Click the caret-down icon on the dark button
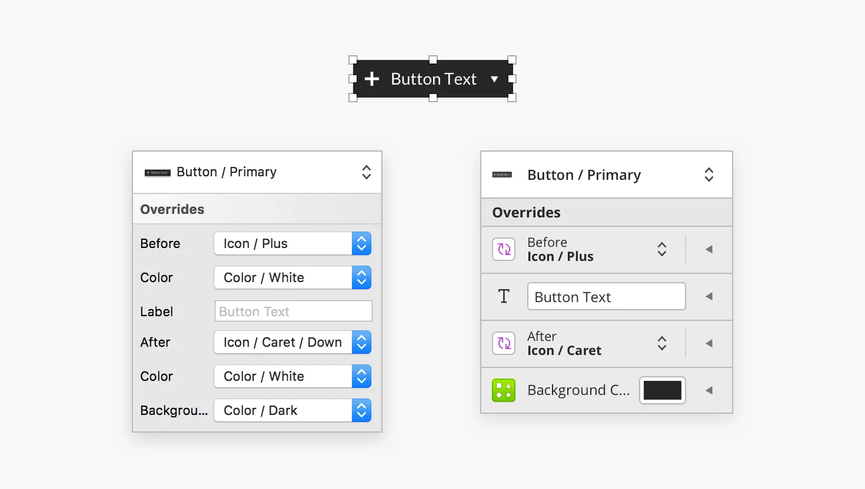Image resolution: width=865 pixels, height=489 pixels. [494, 79]
